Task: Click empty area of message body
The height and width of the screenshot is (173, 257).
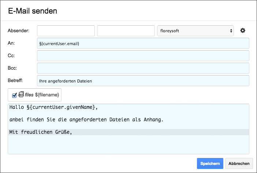Action: 128,145
